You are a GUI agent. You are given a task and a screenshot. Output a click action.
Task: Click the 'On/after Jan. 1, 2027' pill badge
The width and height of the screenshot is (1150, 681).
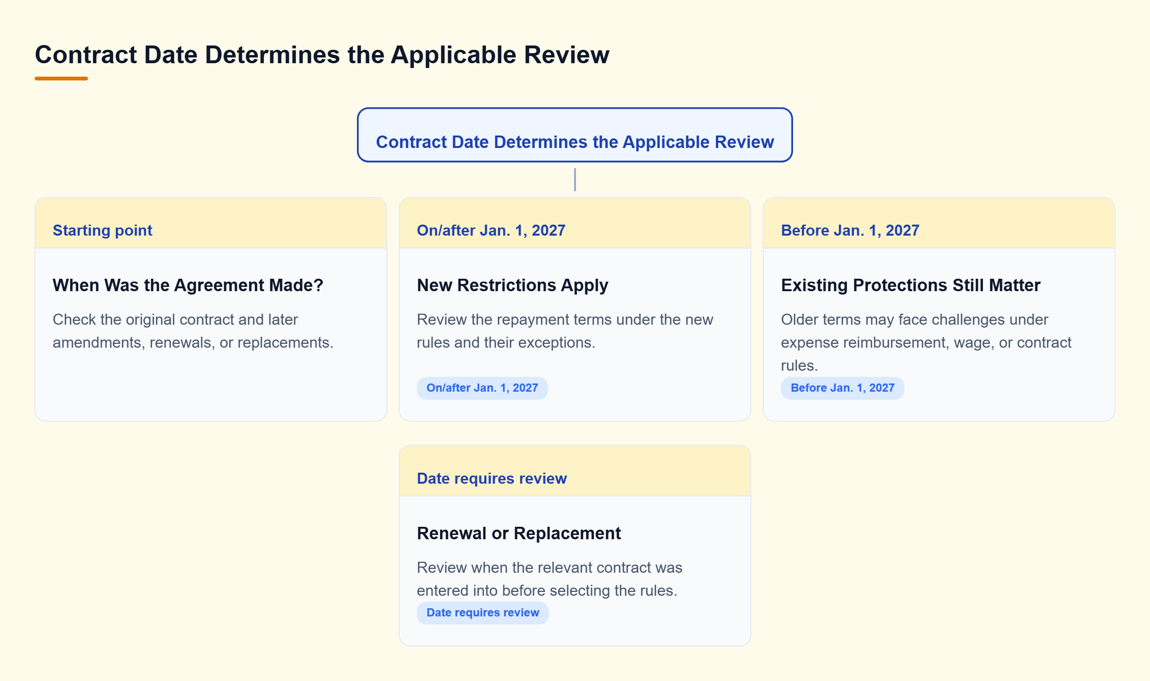tap(482, 388)
